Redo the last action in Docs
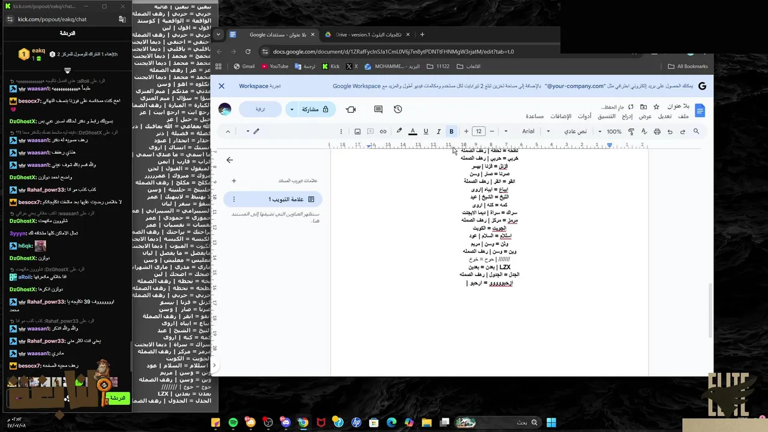This screenshot has height=432, width=768. 683,131
